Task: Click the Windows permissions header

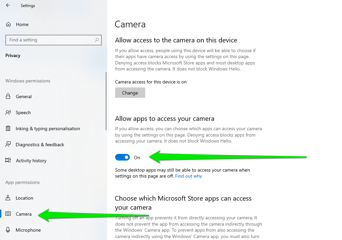Action: pyautogui.click(x=28, y=81)
